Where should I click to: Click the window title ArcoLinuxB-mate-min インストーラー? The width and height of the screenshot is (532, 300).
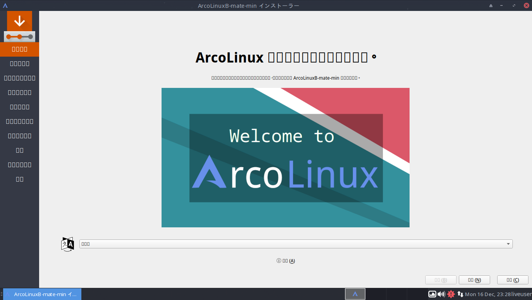point(249,6)
